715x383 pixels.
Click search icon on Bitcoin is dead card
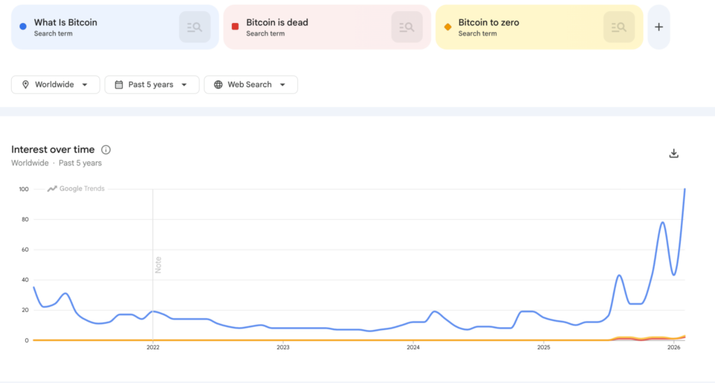click(x=407, y=27)
